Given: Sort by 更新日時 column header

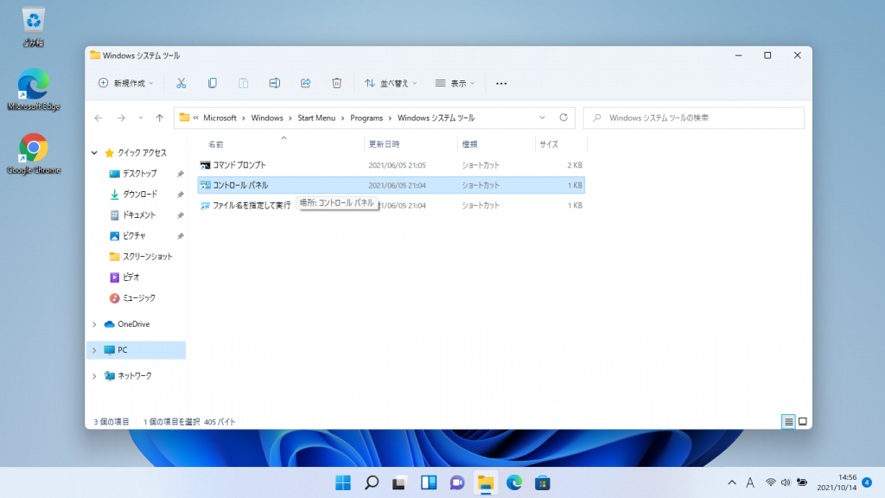Looking at the screenshot, I should point(384,144).
